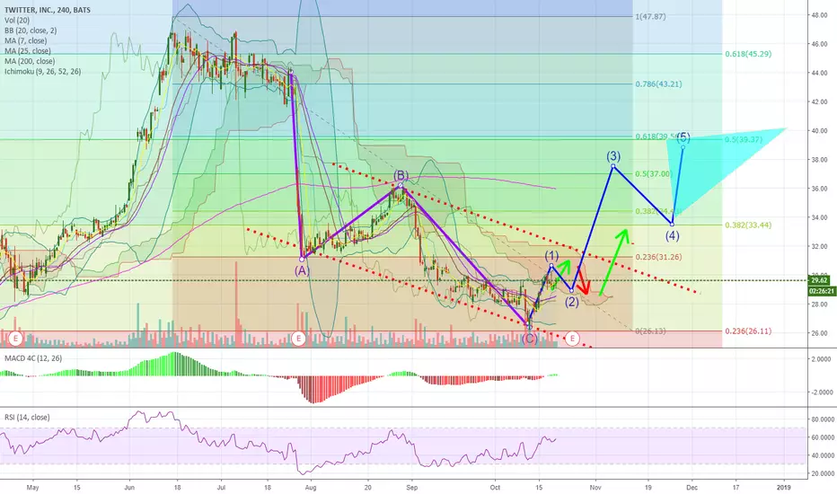The width and height of the screenshot is (837, 494).
Task: Select the 'MA (200, close)' indicator legend
Action: 30,61
